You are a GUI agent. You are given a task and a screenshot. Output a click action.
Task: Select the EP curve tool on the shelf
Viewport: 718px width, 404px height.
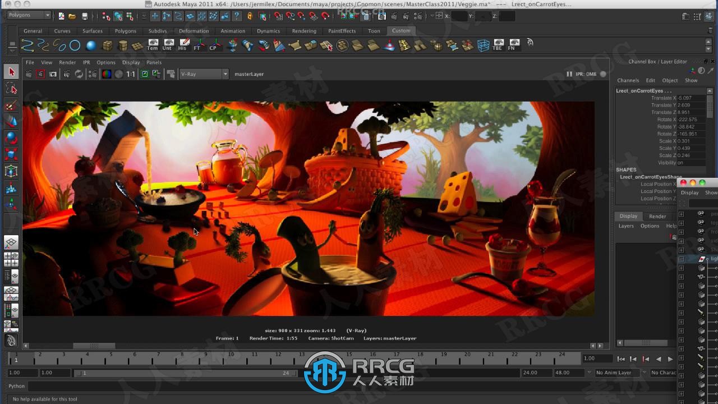pyautogui.click(x=27, y=45)
